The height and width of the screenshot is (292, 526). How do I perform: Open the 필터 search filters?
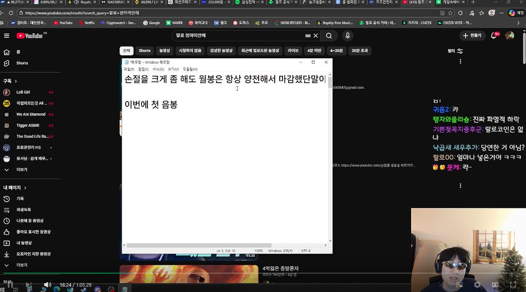(455, 51)
